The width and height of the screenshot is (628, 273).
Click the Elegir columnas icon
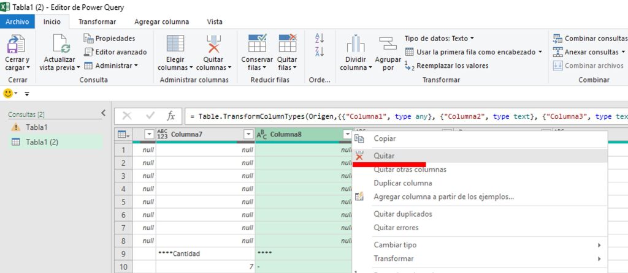(175, 43)
